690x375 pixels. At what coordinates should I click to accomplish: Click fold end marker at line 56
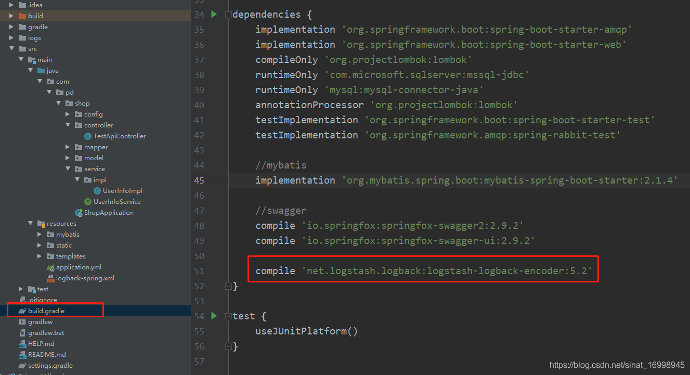pos(228,346)
